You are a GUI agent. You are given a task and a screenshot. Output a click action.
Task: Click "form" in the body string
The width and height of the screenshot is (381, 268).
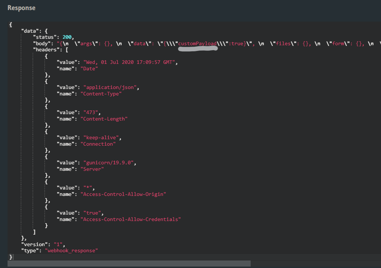(338, 44)
